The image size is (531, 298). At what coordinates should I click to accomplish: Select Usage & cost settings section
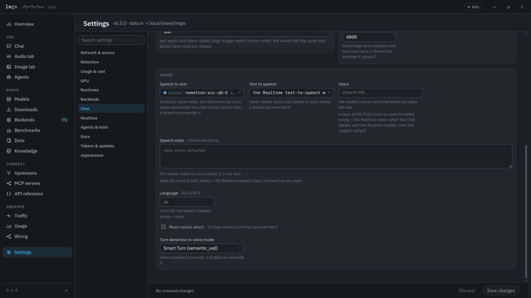93,72
